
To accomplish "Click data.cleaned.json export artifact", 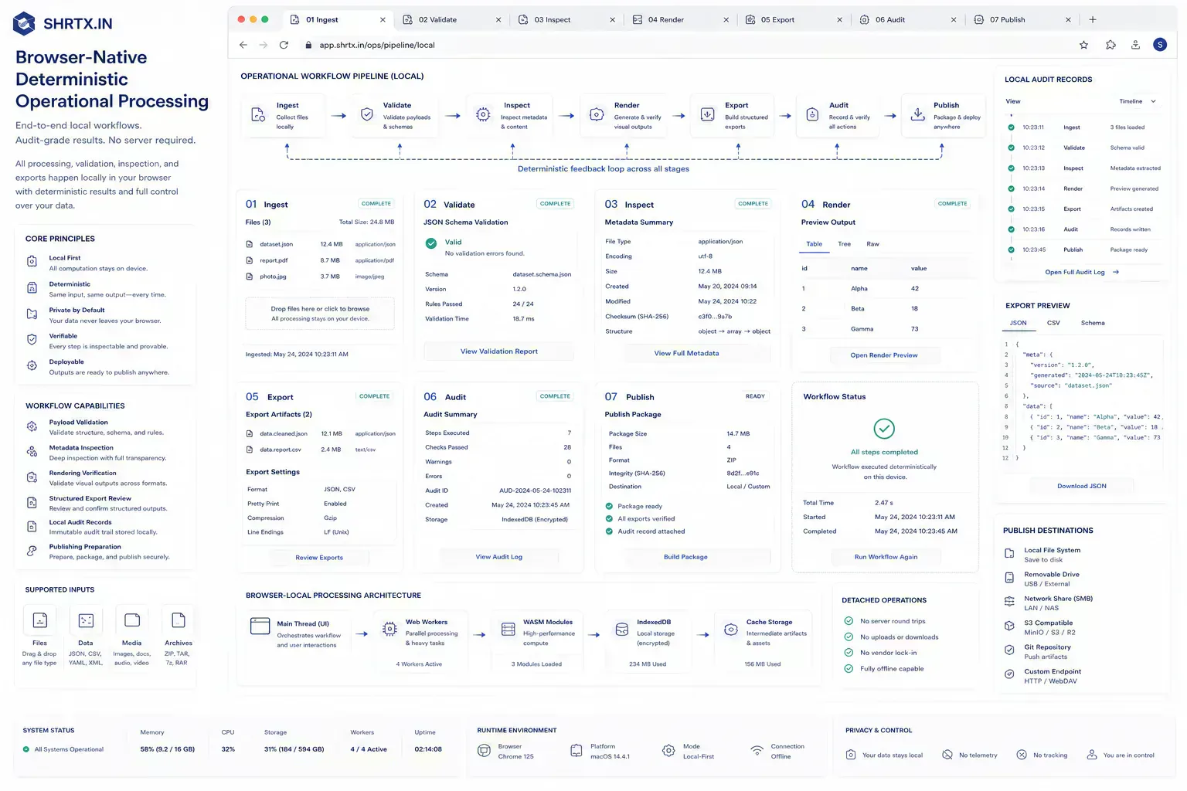I will 320,433.
